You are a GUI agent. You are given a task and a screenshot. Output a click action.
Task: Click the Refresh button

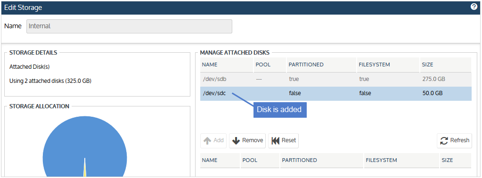454,140
